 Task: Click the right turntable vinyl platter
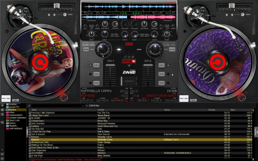(x=218, y=62)
